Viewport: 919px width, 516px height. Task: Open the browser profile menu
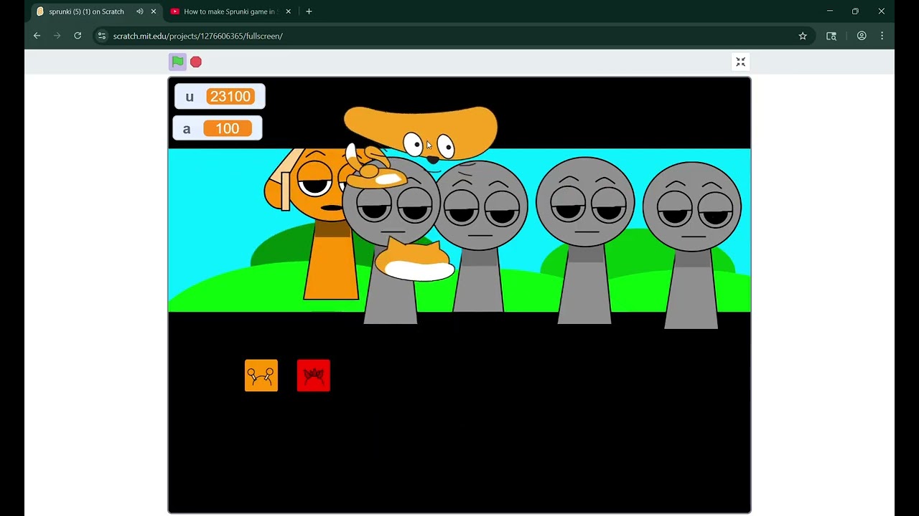tap(862, 36)
